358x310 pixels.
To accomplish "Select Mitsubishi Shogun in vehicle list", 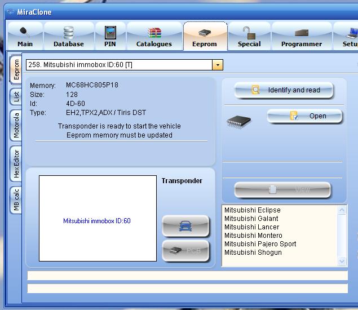I will pos(253,253).
